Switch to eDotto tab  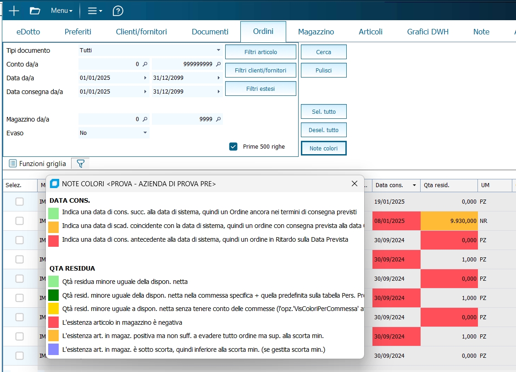tap(28, 32)
